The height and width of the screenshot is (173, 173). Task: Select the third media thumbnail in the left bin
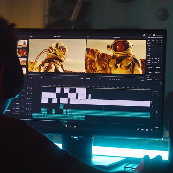[23, 61]
